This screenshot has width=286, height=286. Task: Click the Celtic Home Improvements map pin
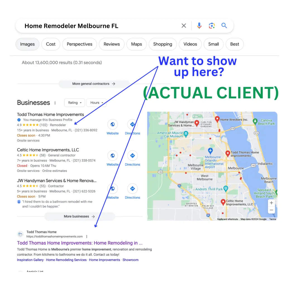(223, 202)
